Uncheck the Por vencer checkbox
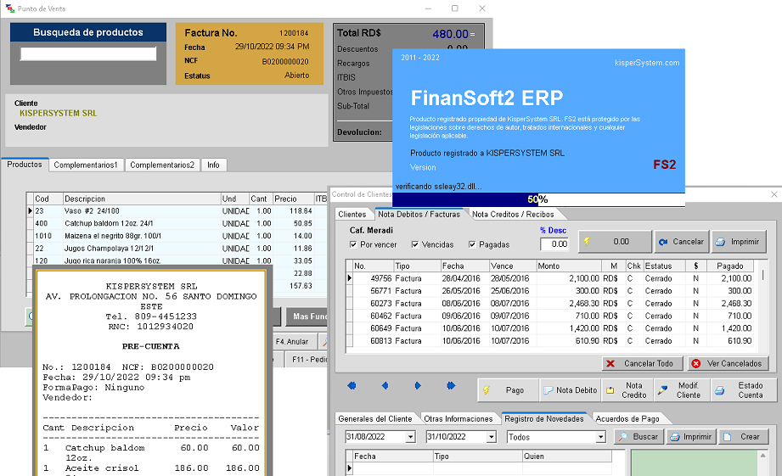 coord(354,245)
